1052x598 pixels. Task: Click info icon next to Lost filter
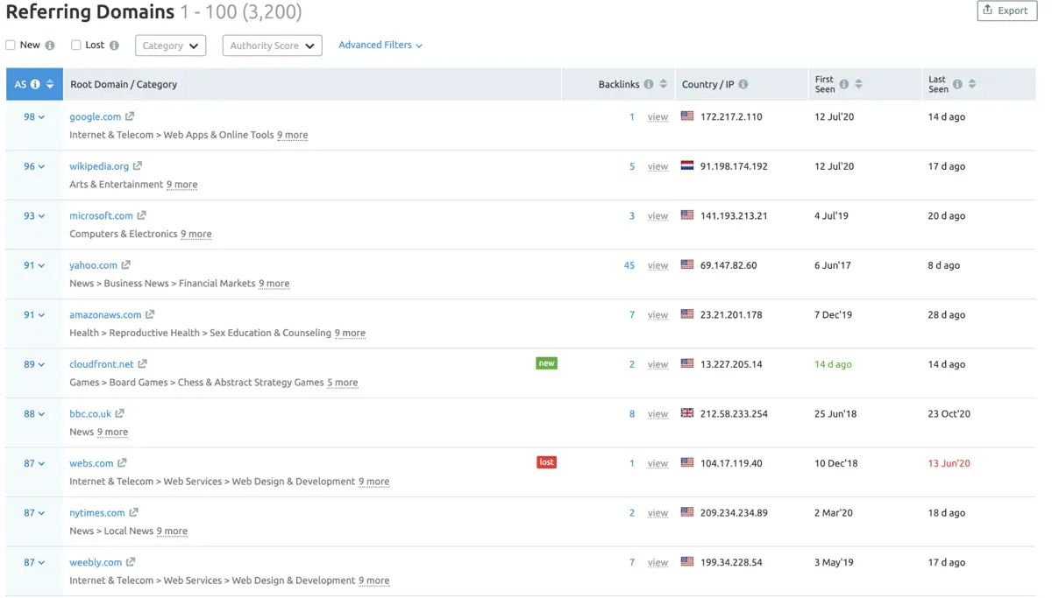(x=114, y=46)
